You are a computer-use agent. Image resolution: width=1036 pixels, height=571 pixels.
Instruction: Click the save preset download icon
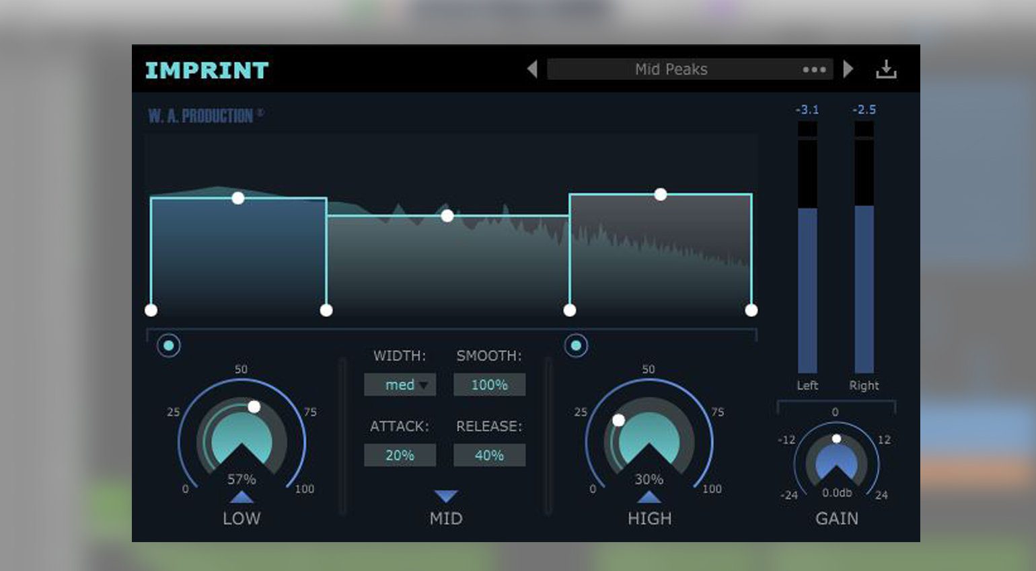886,69
